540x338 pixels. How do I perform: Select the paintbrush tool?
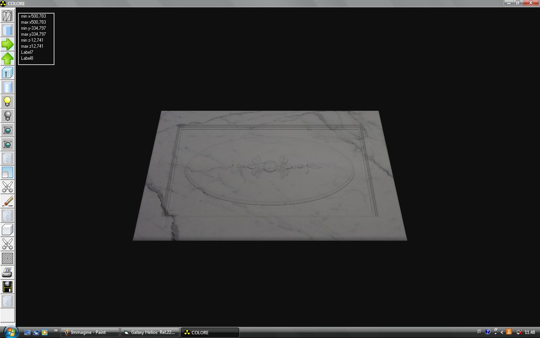coord(7,201)
